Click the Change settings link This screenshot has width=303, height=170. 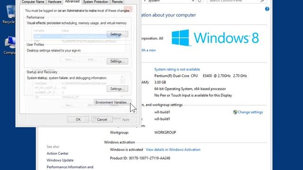pos(250,112)
